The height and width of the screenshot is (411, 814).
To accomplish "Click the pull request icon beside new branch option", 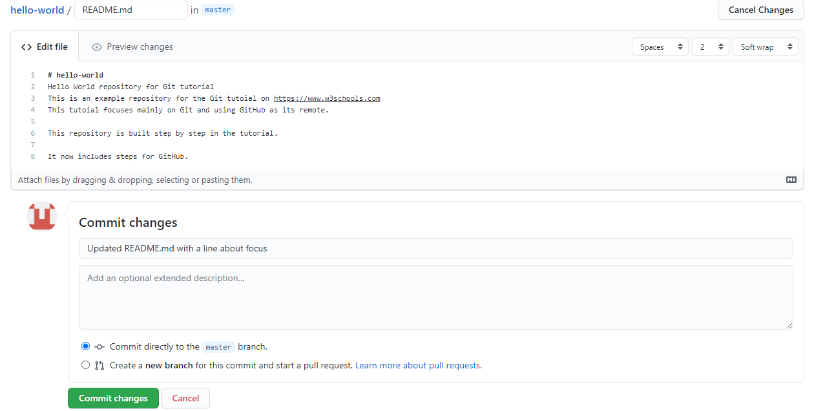I will (x=100, y=364).
